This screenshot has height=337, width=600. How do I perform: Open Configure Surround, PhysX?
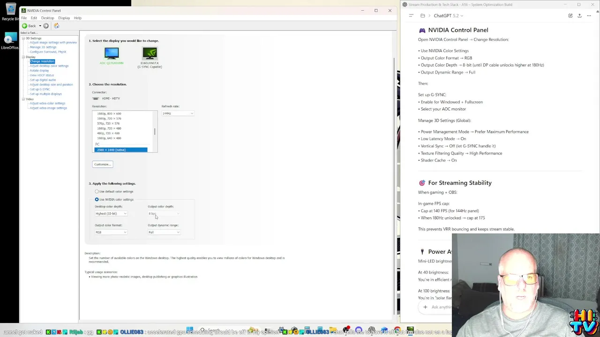tap(48, 52)
